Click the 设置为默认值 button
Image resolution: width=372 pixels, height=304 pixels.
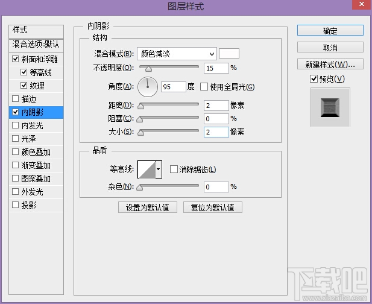(148, 207)
